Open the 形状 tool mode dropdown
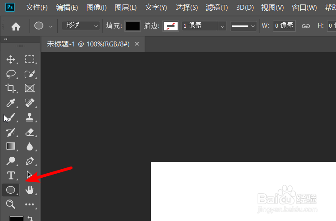Image resolution: width=336 pixels, height=221 pixels. point(81,25)
